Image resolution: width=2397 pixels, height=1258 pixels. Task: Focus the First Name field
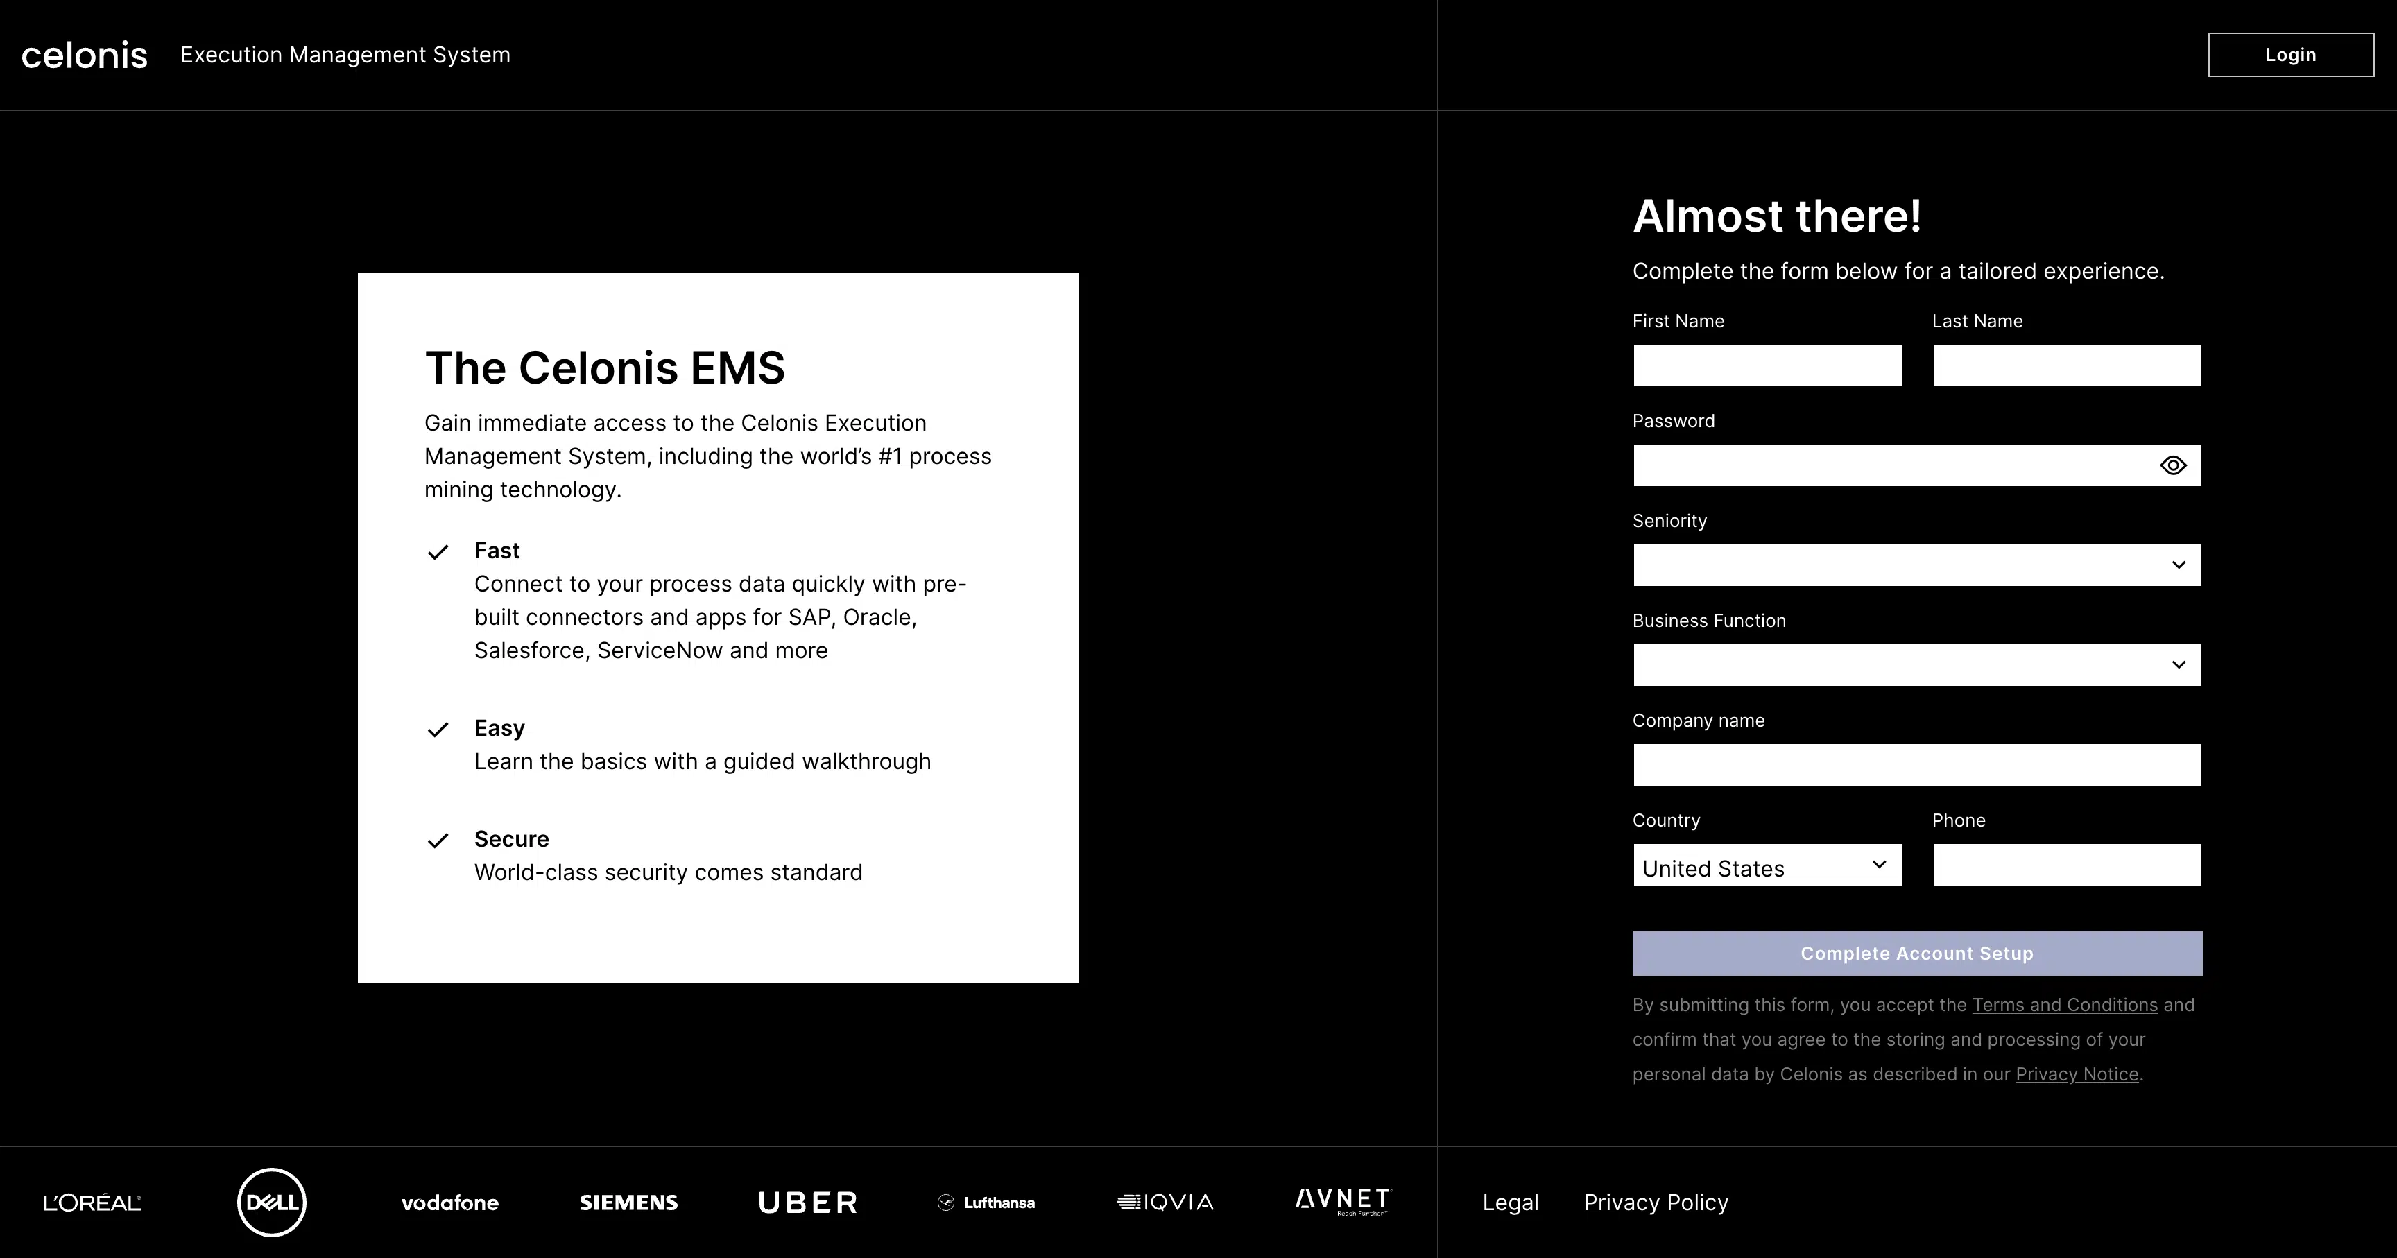click(1767, 365)
